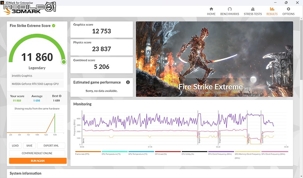
Task: Click the Average score value 1 698
Action: click(x=37, y=101)
